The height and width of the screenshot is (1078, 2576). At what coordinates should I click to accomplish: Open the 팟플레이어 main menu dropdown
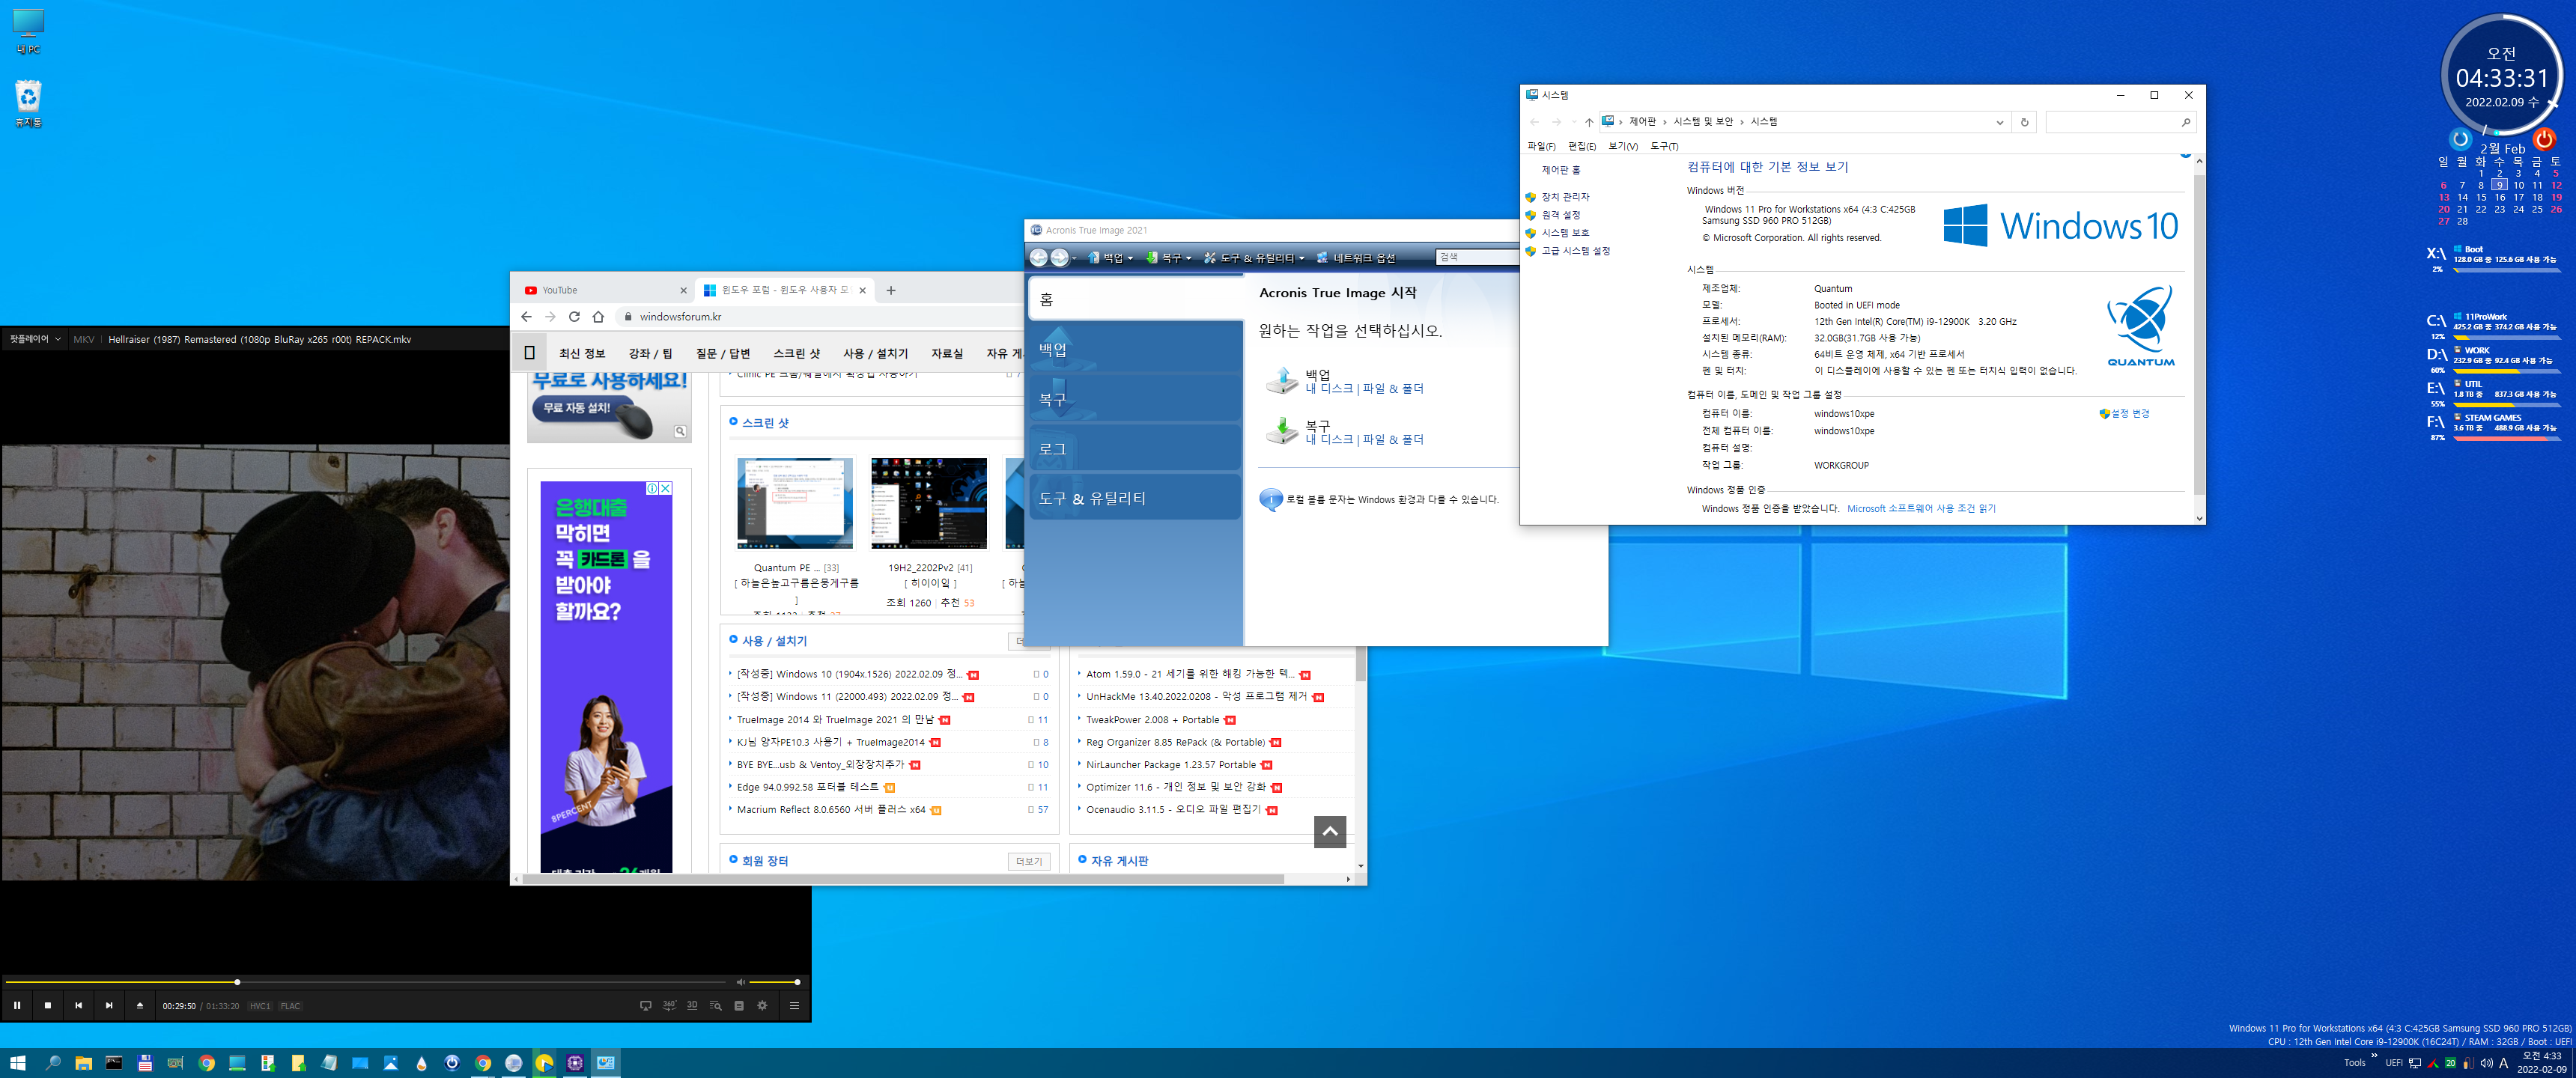(x=35, y=339)
